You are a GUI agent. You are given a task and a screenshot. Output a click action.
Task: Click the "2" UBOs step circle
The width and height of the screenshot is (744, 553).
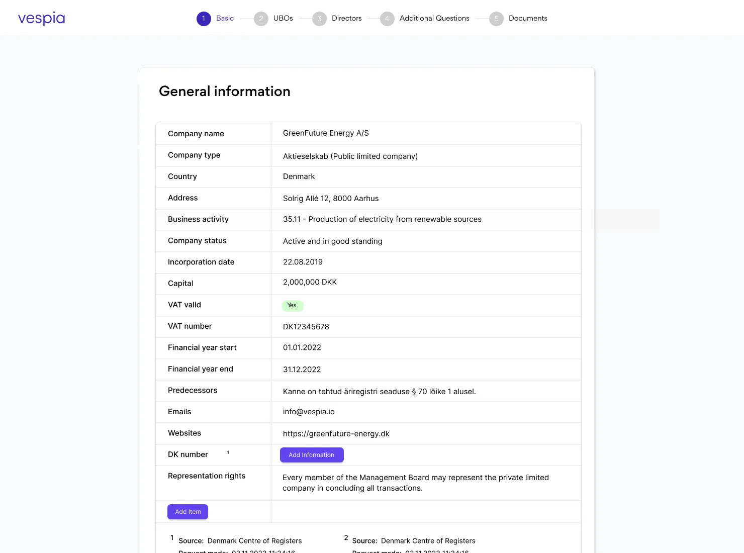[x=261, y=19]
